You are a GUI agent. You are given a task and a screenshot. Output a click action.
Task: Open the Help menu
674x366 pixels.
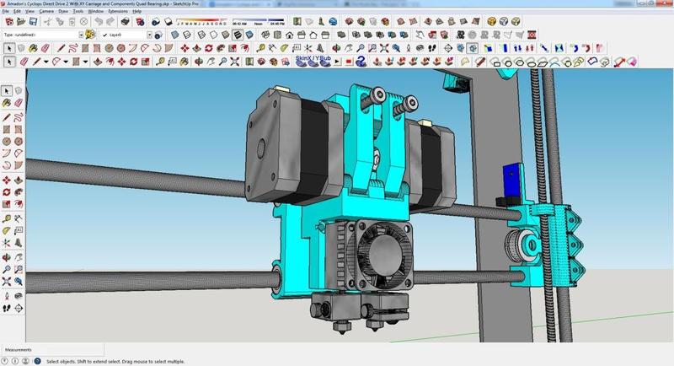[136, 11]
